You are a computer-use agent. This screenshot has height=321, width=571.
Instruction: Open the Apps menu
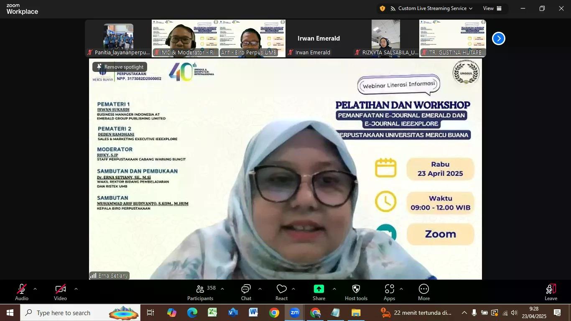(x=389, y=292)
